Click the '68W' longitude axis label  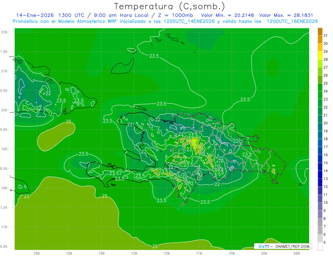click(297, 253)
